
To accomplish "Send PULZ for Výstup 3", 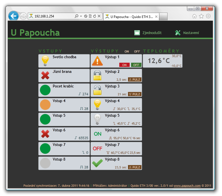I will [135, 94].
